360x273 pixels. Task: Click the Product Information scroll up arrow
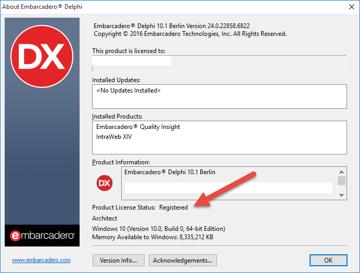click(341, 172)
